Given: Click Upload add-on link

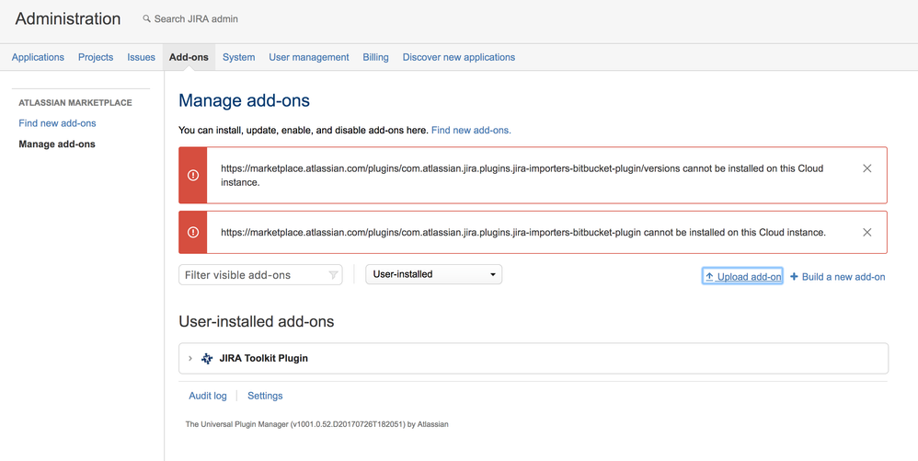Looking at the screenshot, I should pos(742,276).
